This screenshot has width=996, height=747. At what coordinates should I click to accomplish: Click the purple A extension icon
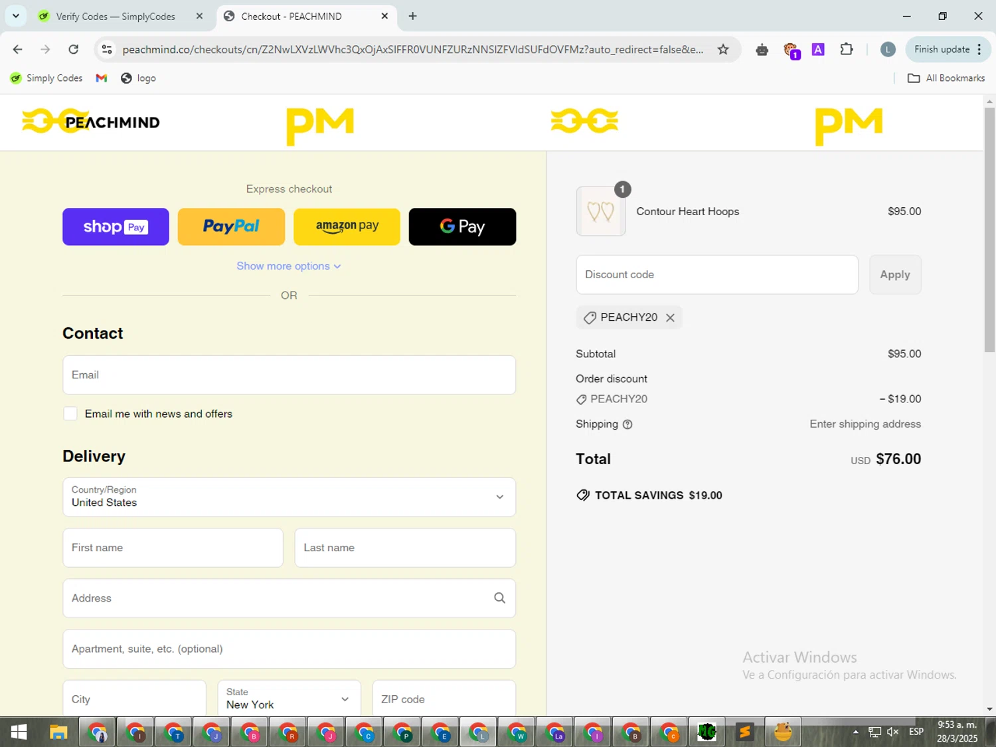coord(818,49)
